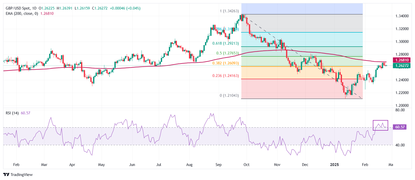Viewport: 415px width, 180px height.
Task: Click the 0 (1.21043) Fibonacci label
Action: click(x=229, y=96)
